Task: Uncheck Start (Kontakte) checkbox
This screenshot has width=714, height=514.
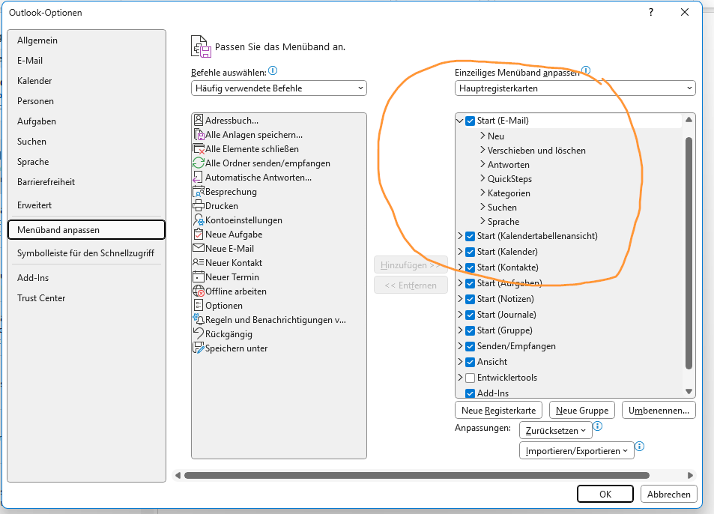Action: pos(471,267)
